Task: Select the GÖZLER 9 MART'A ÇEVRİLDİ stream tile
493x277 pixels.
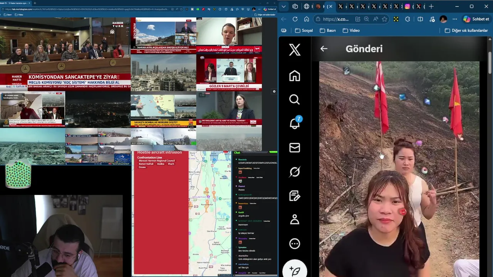Action: (229, 72)
